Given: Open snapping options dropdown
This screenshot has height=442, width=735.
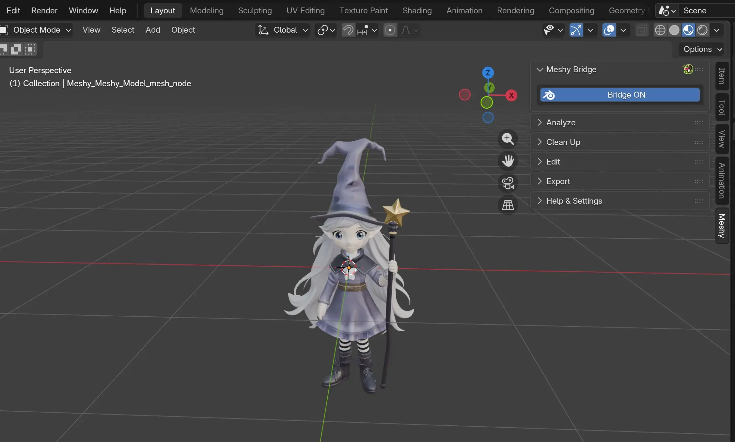Looking at the screenshot, I should [x=367, y=30].
